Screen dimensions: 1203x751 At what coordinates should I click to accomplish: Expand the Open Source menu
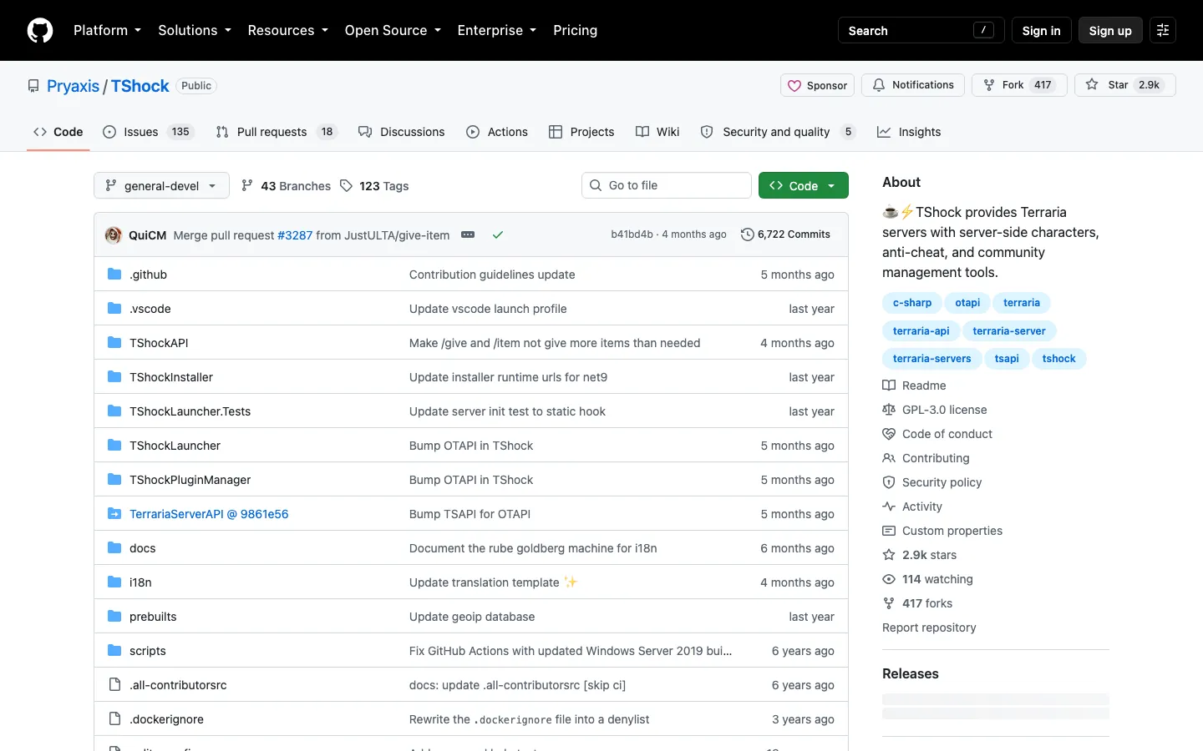tap(393, 30)
